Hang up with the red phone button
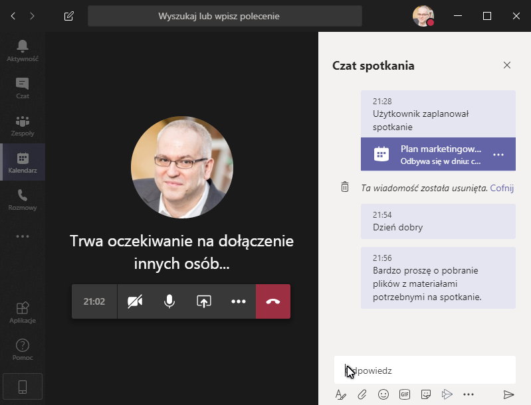The image size is (531, 405). tap(273, 301)
